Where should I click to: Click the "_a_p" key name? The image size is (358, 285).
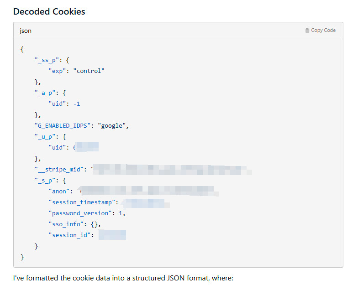coord(45,93)
